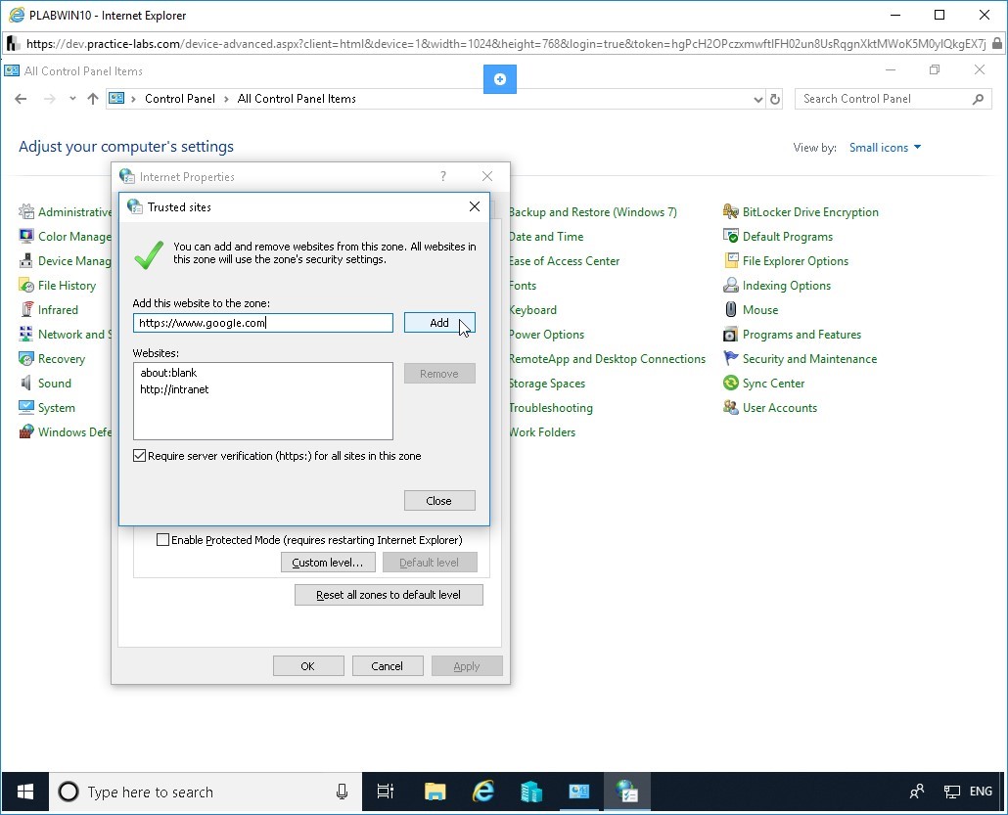Open Backup and Restore (Windows 7)
The width and height of the screenshot is (1008, 815).
pyautogui.click(x=593, y=212)
